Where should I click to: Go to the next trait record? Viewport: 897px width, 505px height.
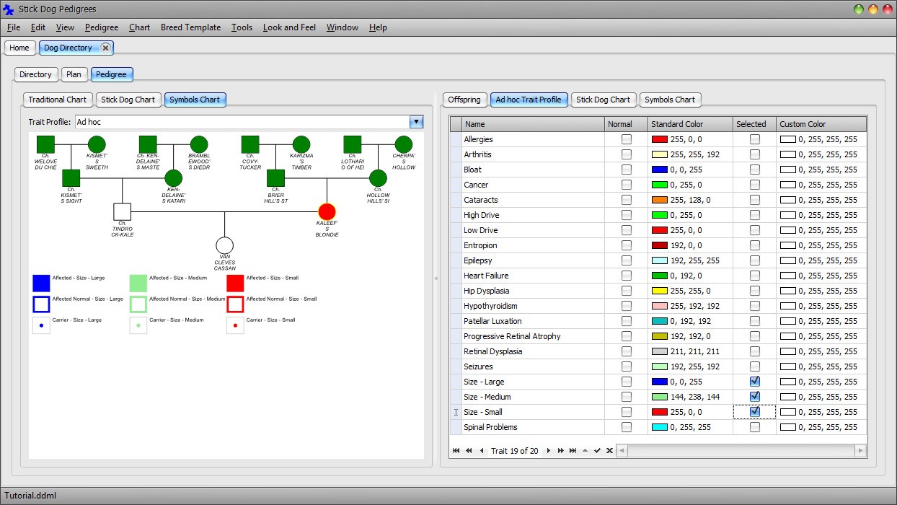(549, 451)
